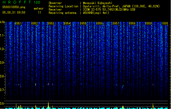Click the A504HB(yagi 4el) antenna text
This screenshot has width=171, height=109.
96,13
